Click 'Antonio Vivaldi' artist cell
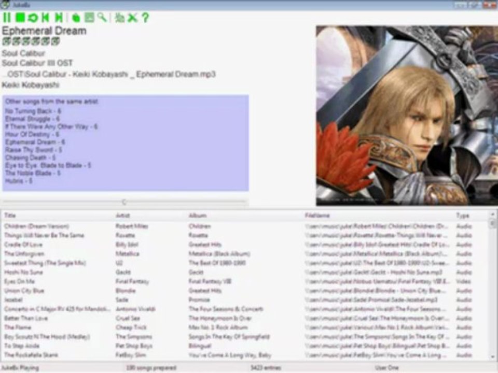Viewport: 498px width, 373px height. 135,309
